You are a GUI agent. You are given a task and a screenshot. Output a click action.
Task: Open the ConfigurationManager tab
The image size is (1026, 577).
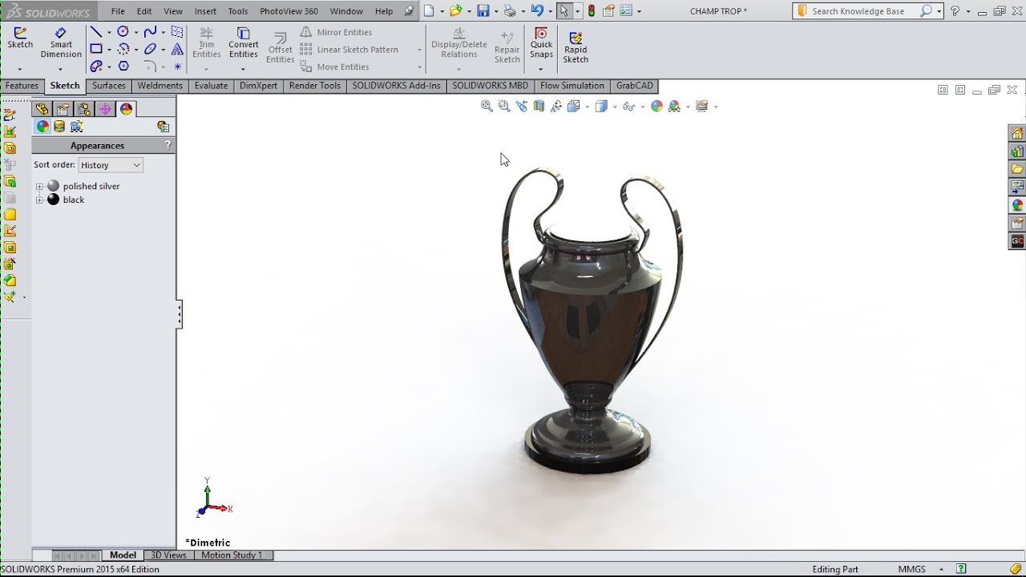(x=84, y=109)
